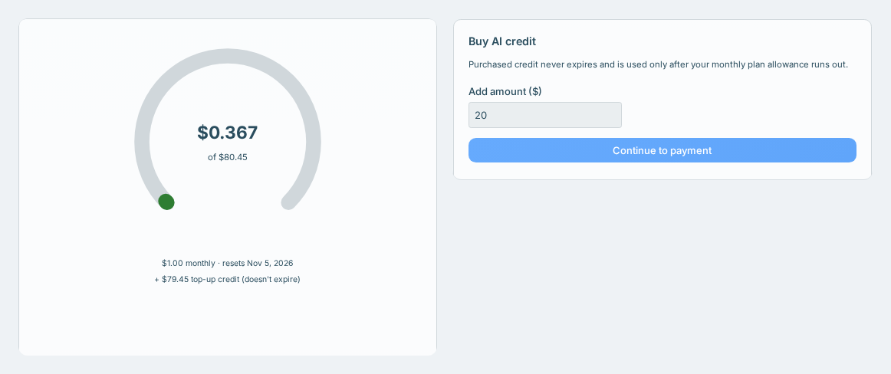Click the Add amount ($) label
The height and width of the screenshot is (374, 891).
tap(505, 91)
